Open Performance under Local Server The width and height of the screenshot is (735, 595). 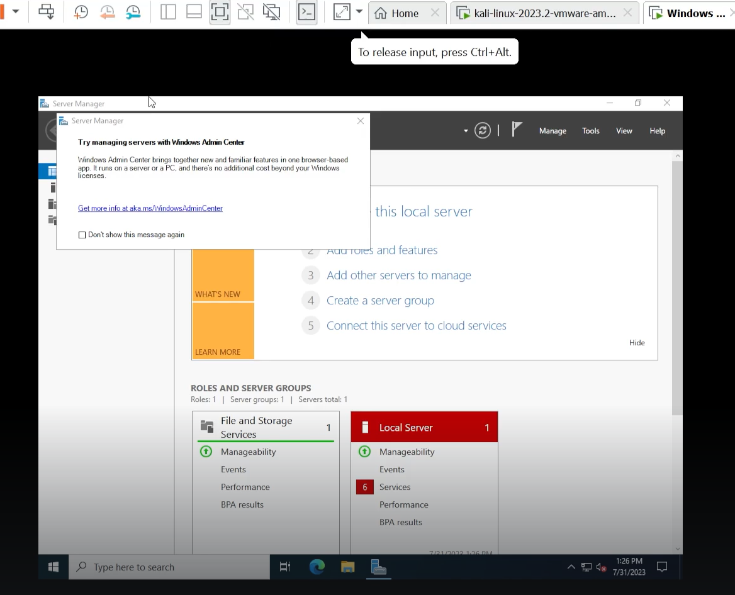(403, 504)
